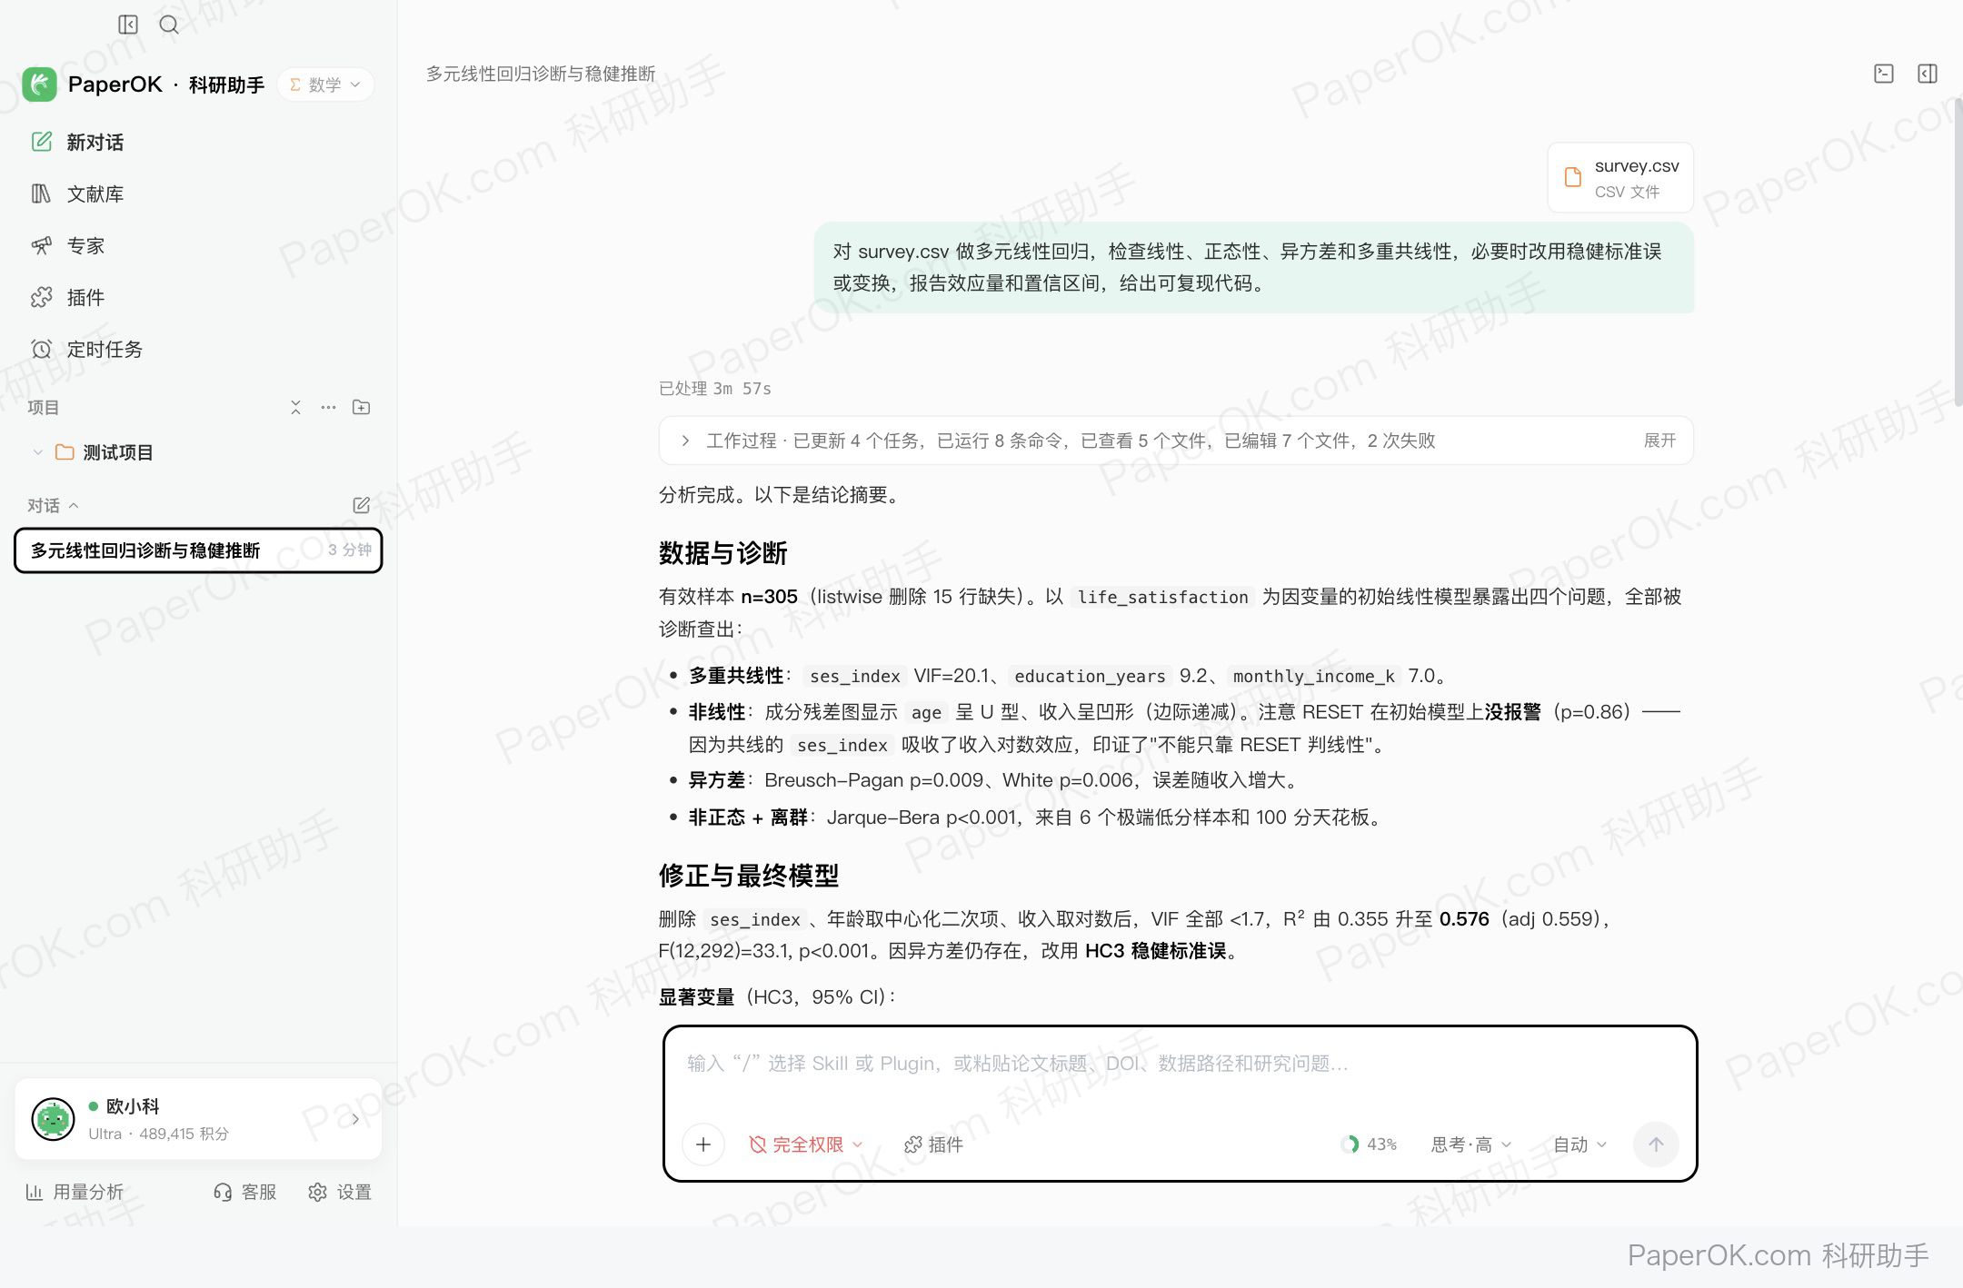Create a new conversation via 对话 edit icon

(x=361, y=505)
